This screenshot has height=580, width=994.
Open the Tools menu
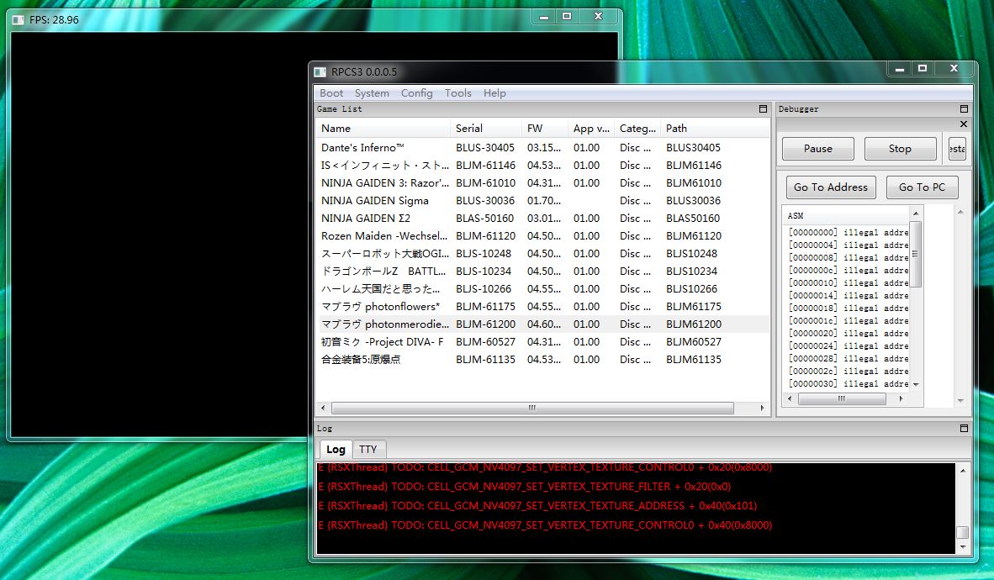pyautogui.click(x=458, y=93)
